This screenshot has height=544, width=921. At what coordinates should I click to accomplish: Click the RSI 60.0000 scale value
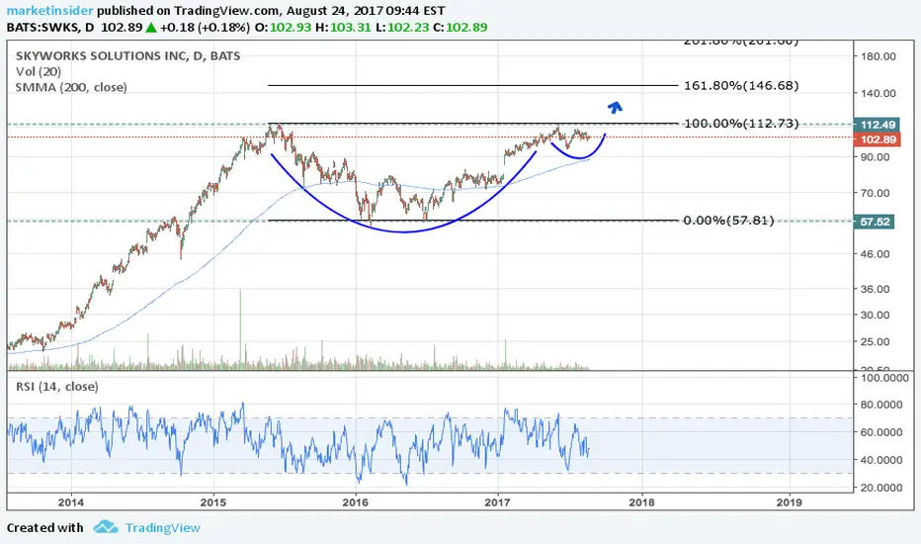pyautogui.click(x=882, y=432)
